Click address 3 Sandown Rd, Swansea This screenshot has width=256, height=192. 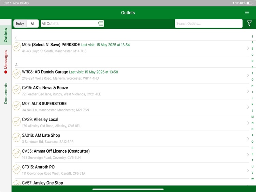[48, 142]
